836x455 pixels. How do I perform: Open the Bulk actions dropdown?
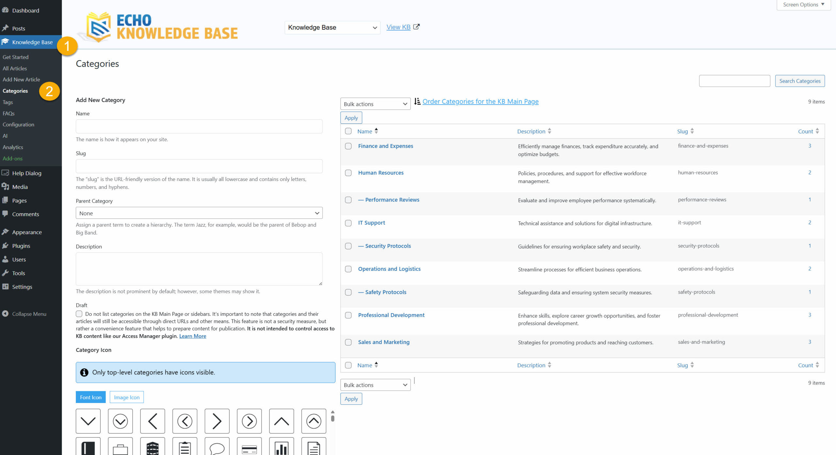[x=375, y=104]
